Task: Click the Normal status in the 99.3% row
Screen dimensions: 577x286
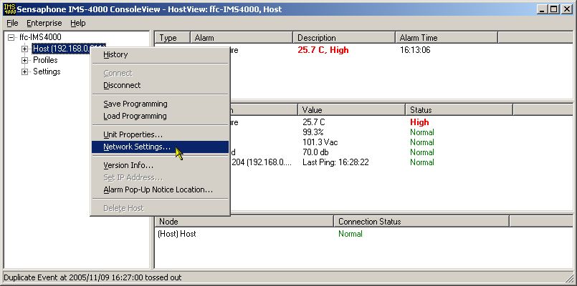Action: tap(422, 132)
